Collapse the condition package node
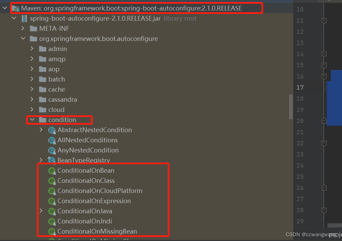The width and height of the screenshot is (342, 241). click(32, 120)
